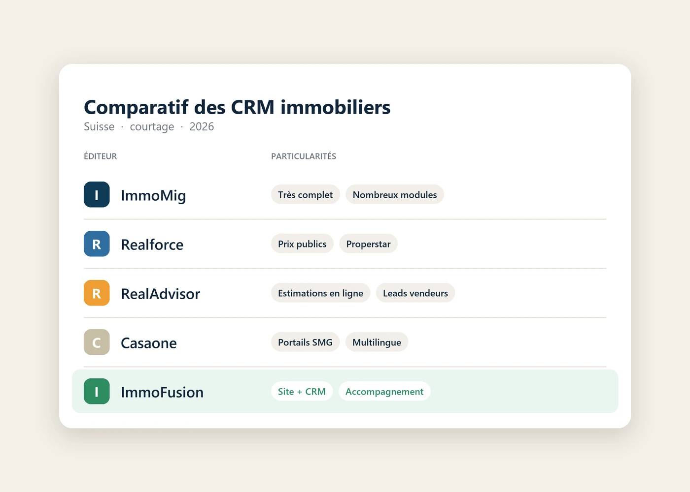Click the "Site + CRM" tag
The width and height of the screenshot is (690, 492).
click(x=302, y=391)
